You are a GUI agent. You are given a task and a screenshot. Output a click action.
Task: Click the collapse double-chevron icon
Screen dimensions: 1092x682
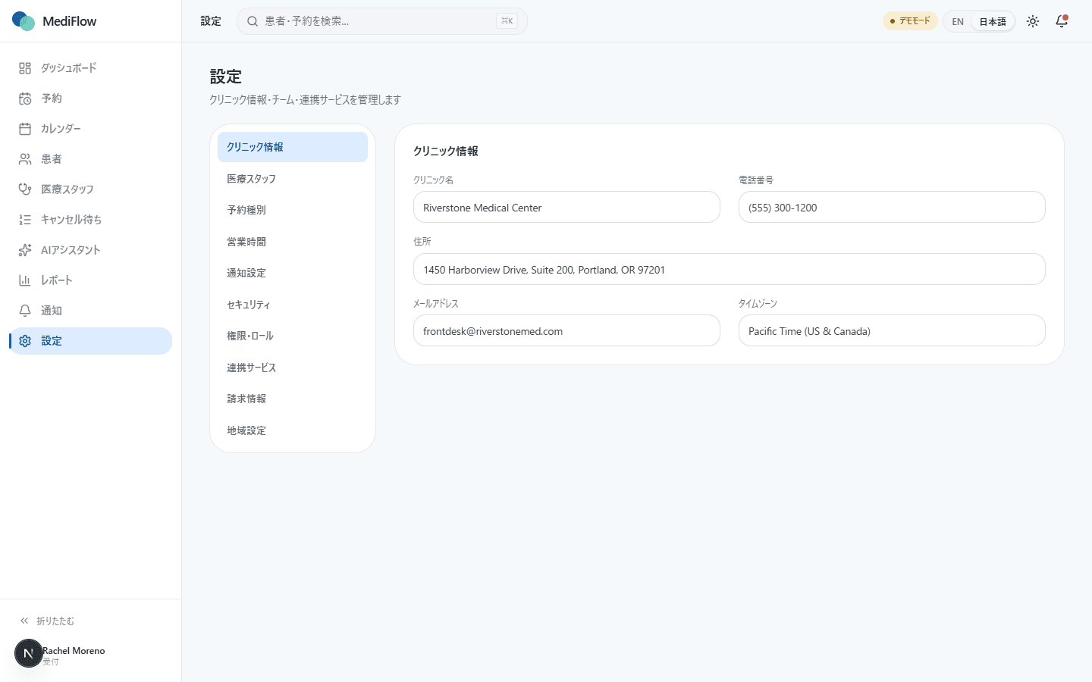(24, 621)
